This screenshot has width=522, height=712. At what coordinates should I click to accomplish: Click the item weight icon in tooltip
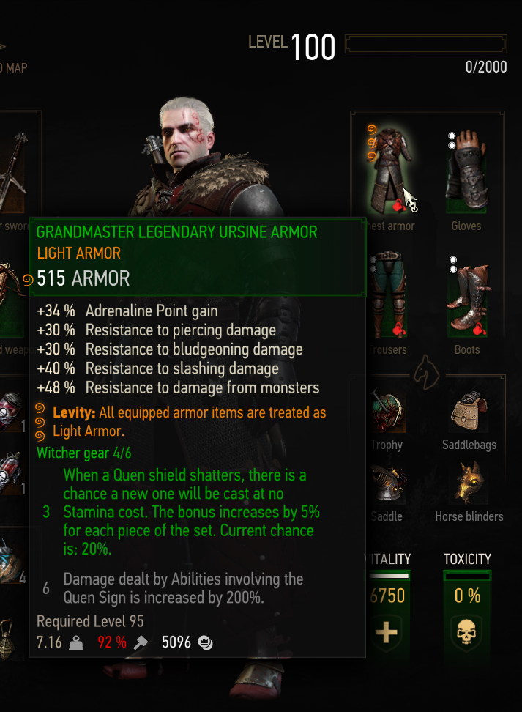(x=76, y=643)
